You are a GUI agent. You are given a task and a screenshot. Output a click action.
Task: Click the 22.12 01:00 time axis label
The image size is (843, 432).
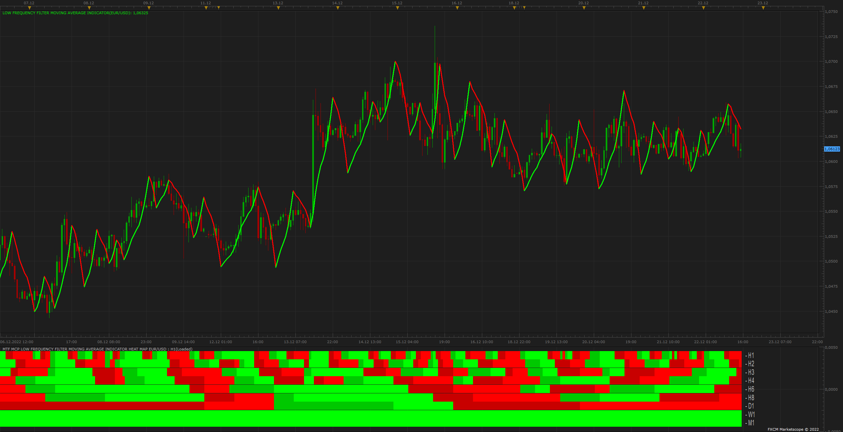pos(705,342)
